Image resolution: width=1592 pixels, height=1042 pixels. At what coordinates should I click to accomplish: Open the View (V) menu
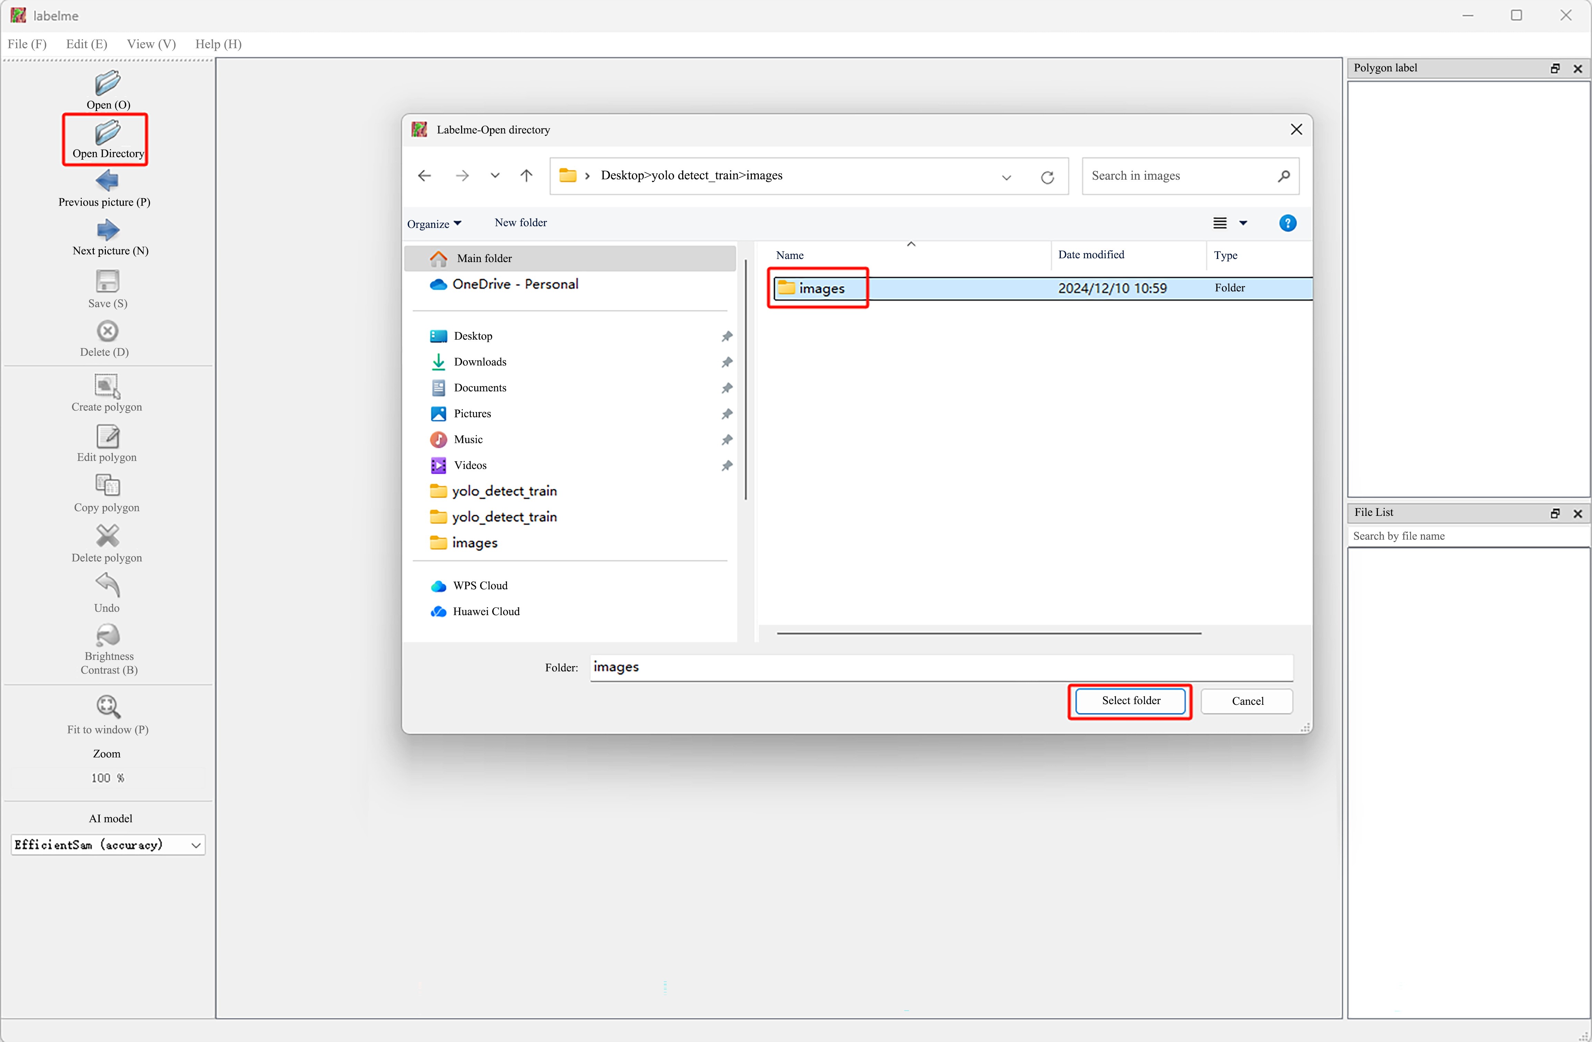pyautogui.click(x=151, y=44)
